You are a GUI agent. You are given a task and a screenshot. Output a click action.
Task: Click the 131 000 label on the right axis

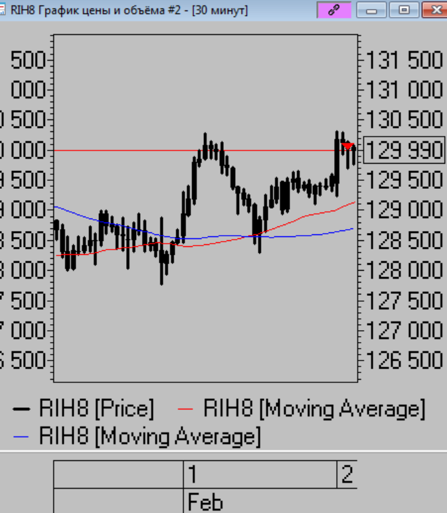click(404, 90)
